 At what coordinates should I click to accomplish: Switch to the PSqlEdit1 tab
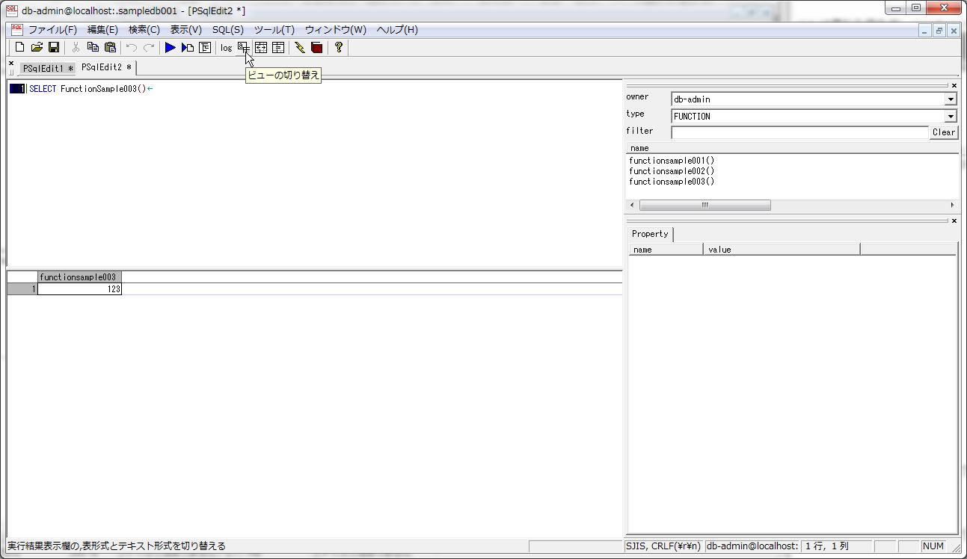click(45, 67)
